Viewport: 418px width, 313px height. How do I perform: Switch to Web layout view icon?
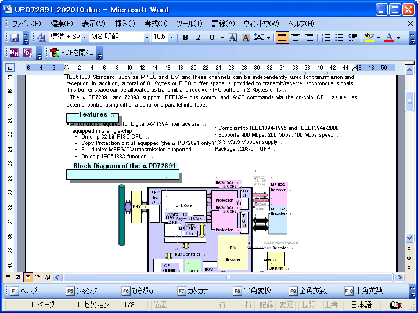[x=18, y=277]
